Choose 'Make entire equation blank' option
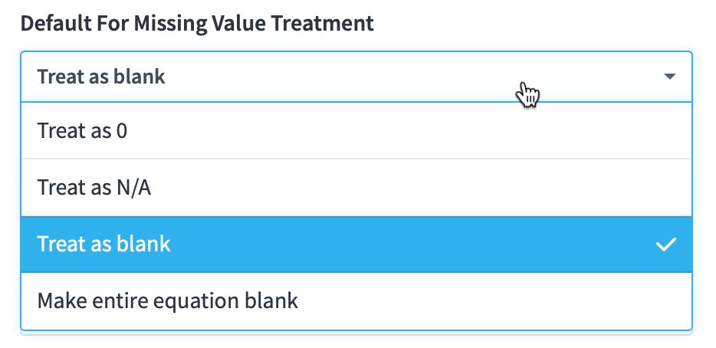 click(x=356, y=301)
